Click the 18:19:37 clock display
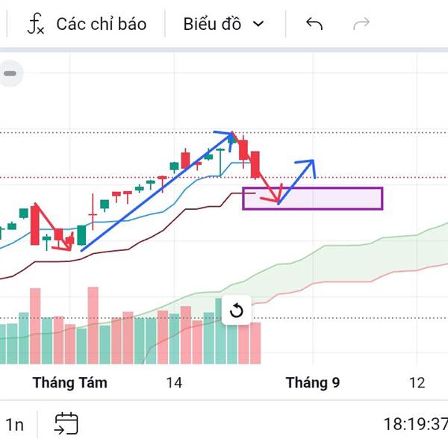The width and height of the screenshot is (448, 448). [416, 424]
